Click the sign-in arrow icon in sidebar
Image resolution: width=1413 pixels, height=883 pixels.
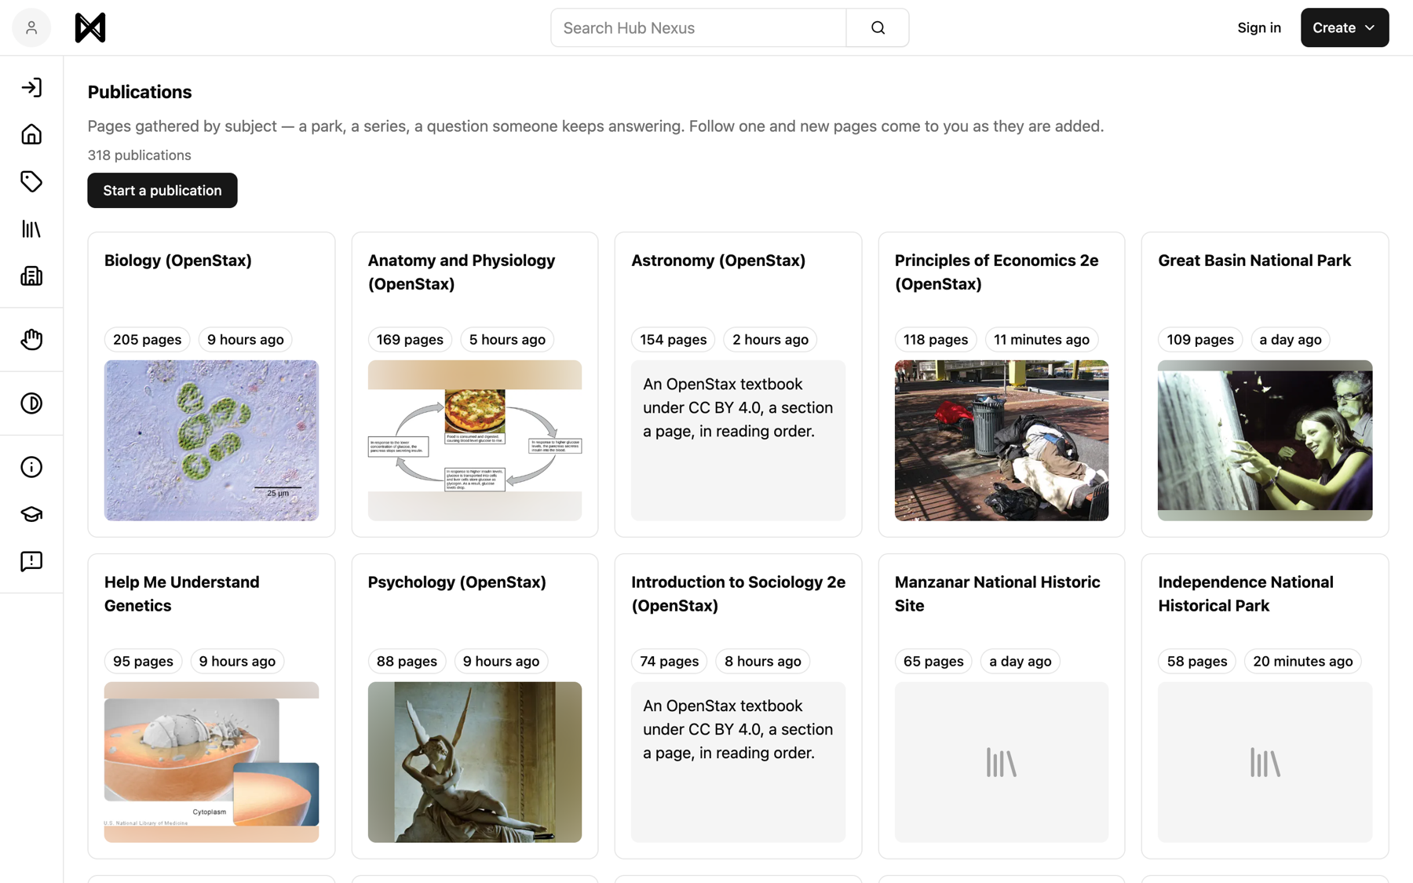[31, 87]
